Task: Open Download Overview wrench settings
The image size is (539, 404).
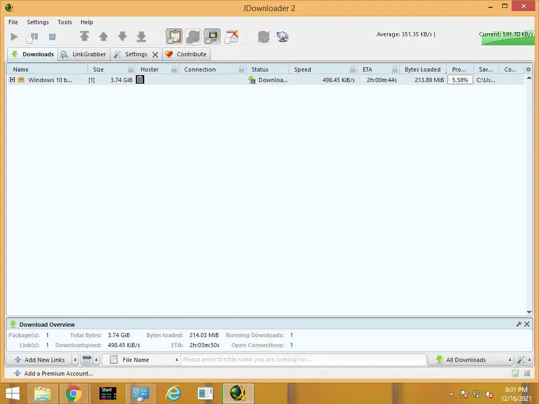Action: pos(518,324)
